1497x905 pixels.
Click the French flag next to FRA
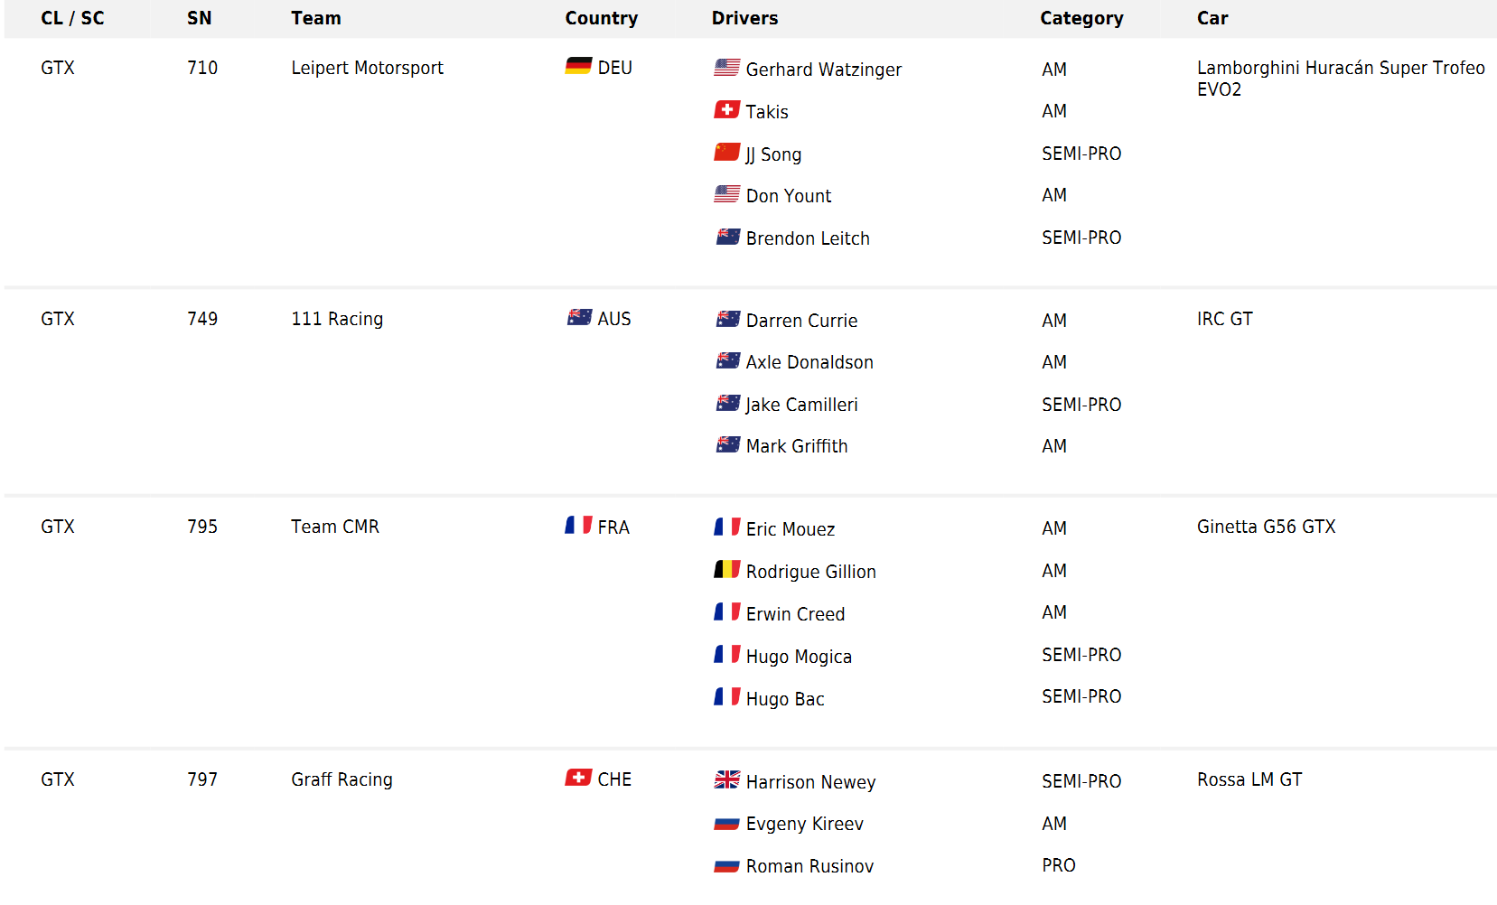[x=578, y=526]
